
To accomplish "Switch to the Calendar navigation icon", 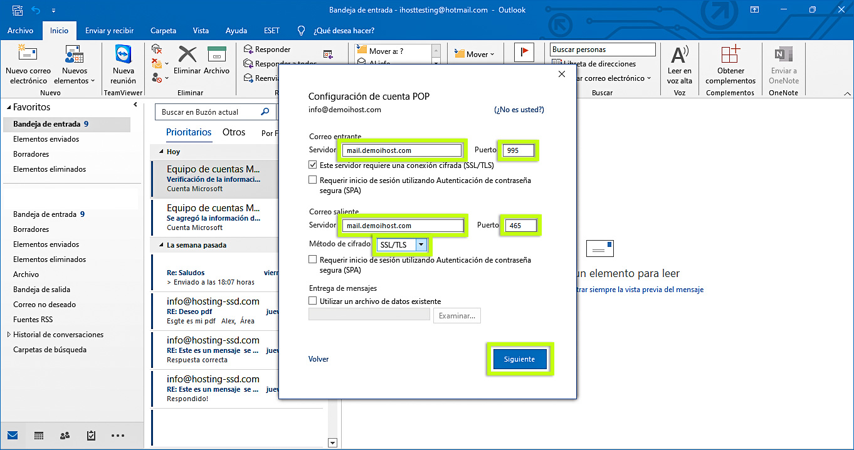I will tap(39, 436).
